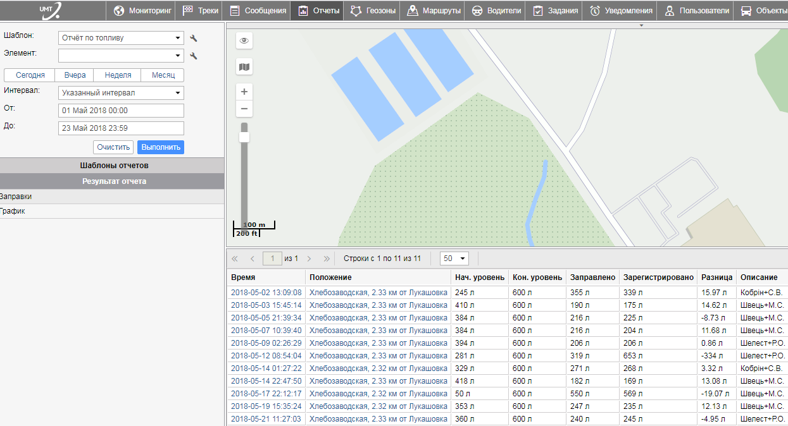Click the wrench icon beside Элемент
This screenshot has width=788, height=426.
[x=194, y=56]
